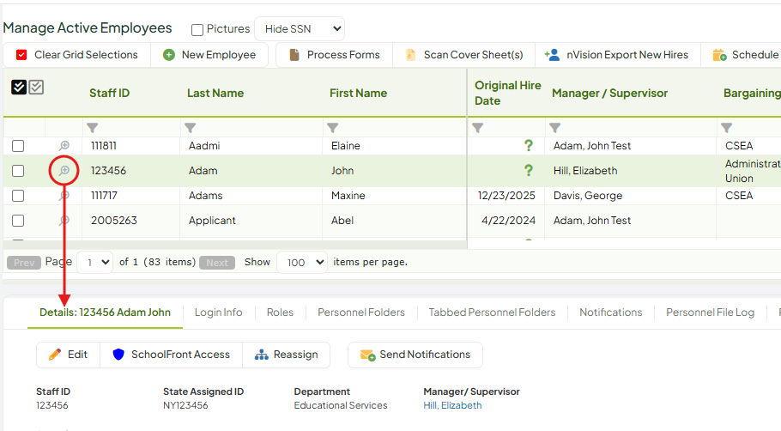781x431 pixels.
Task: Open the Personnel File Log tab
Action: (711, 313)
